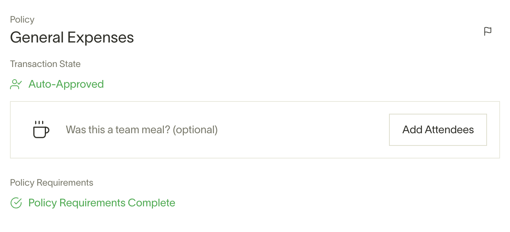The width and height of the screenshot is (510, 232).
Task: Open the Add Attendees dialog
Action: pyautogui.click(x=438, y=130)
